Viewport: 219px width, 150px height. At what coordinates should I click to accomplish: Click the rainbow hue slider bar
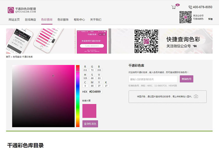(78, 96)
